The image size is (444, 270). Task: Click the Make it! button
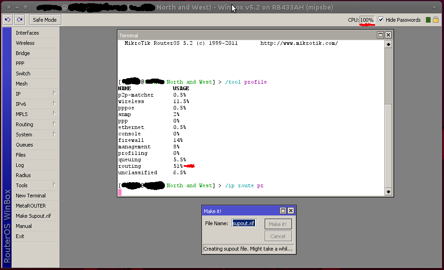coord(278,224)
